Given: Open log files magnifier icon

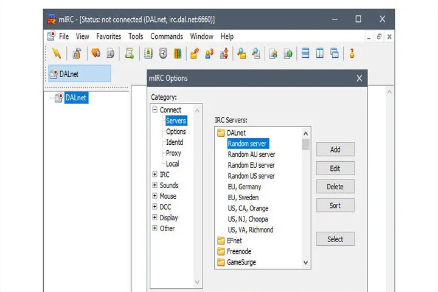Looking at the screenshot, I should coord(256,53).
